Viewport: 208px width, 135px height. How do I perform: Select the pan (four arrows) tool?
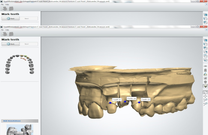pos(205,96)
